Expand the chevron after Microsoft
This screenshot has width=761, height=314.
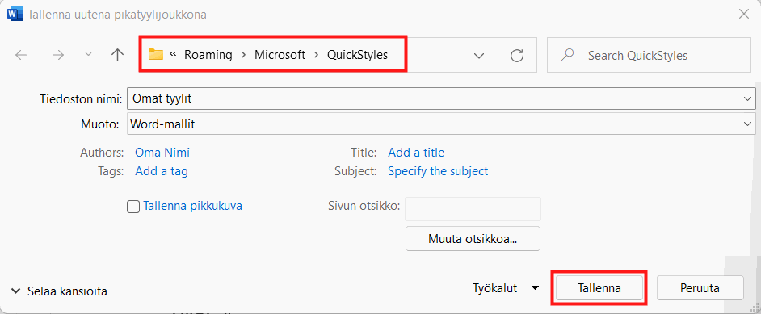click(317, 55)
